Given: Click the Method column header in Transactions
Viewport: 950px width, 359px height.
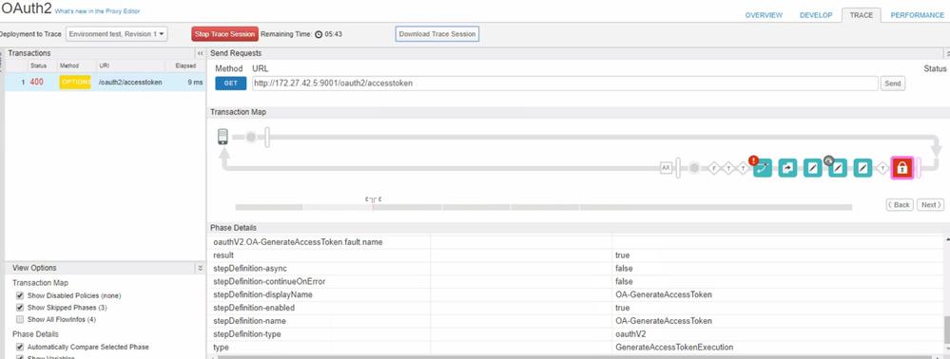Looking at the screenshot, I should [69, 66].
